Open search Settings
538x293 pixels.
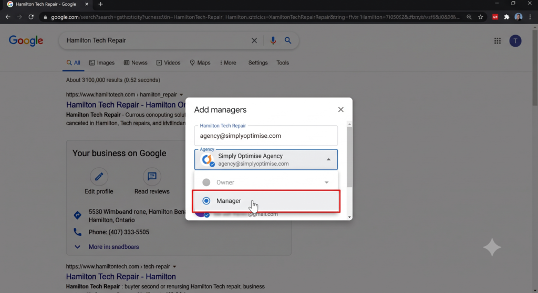click(x=258, y=63)
